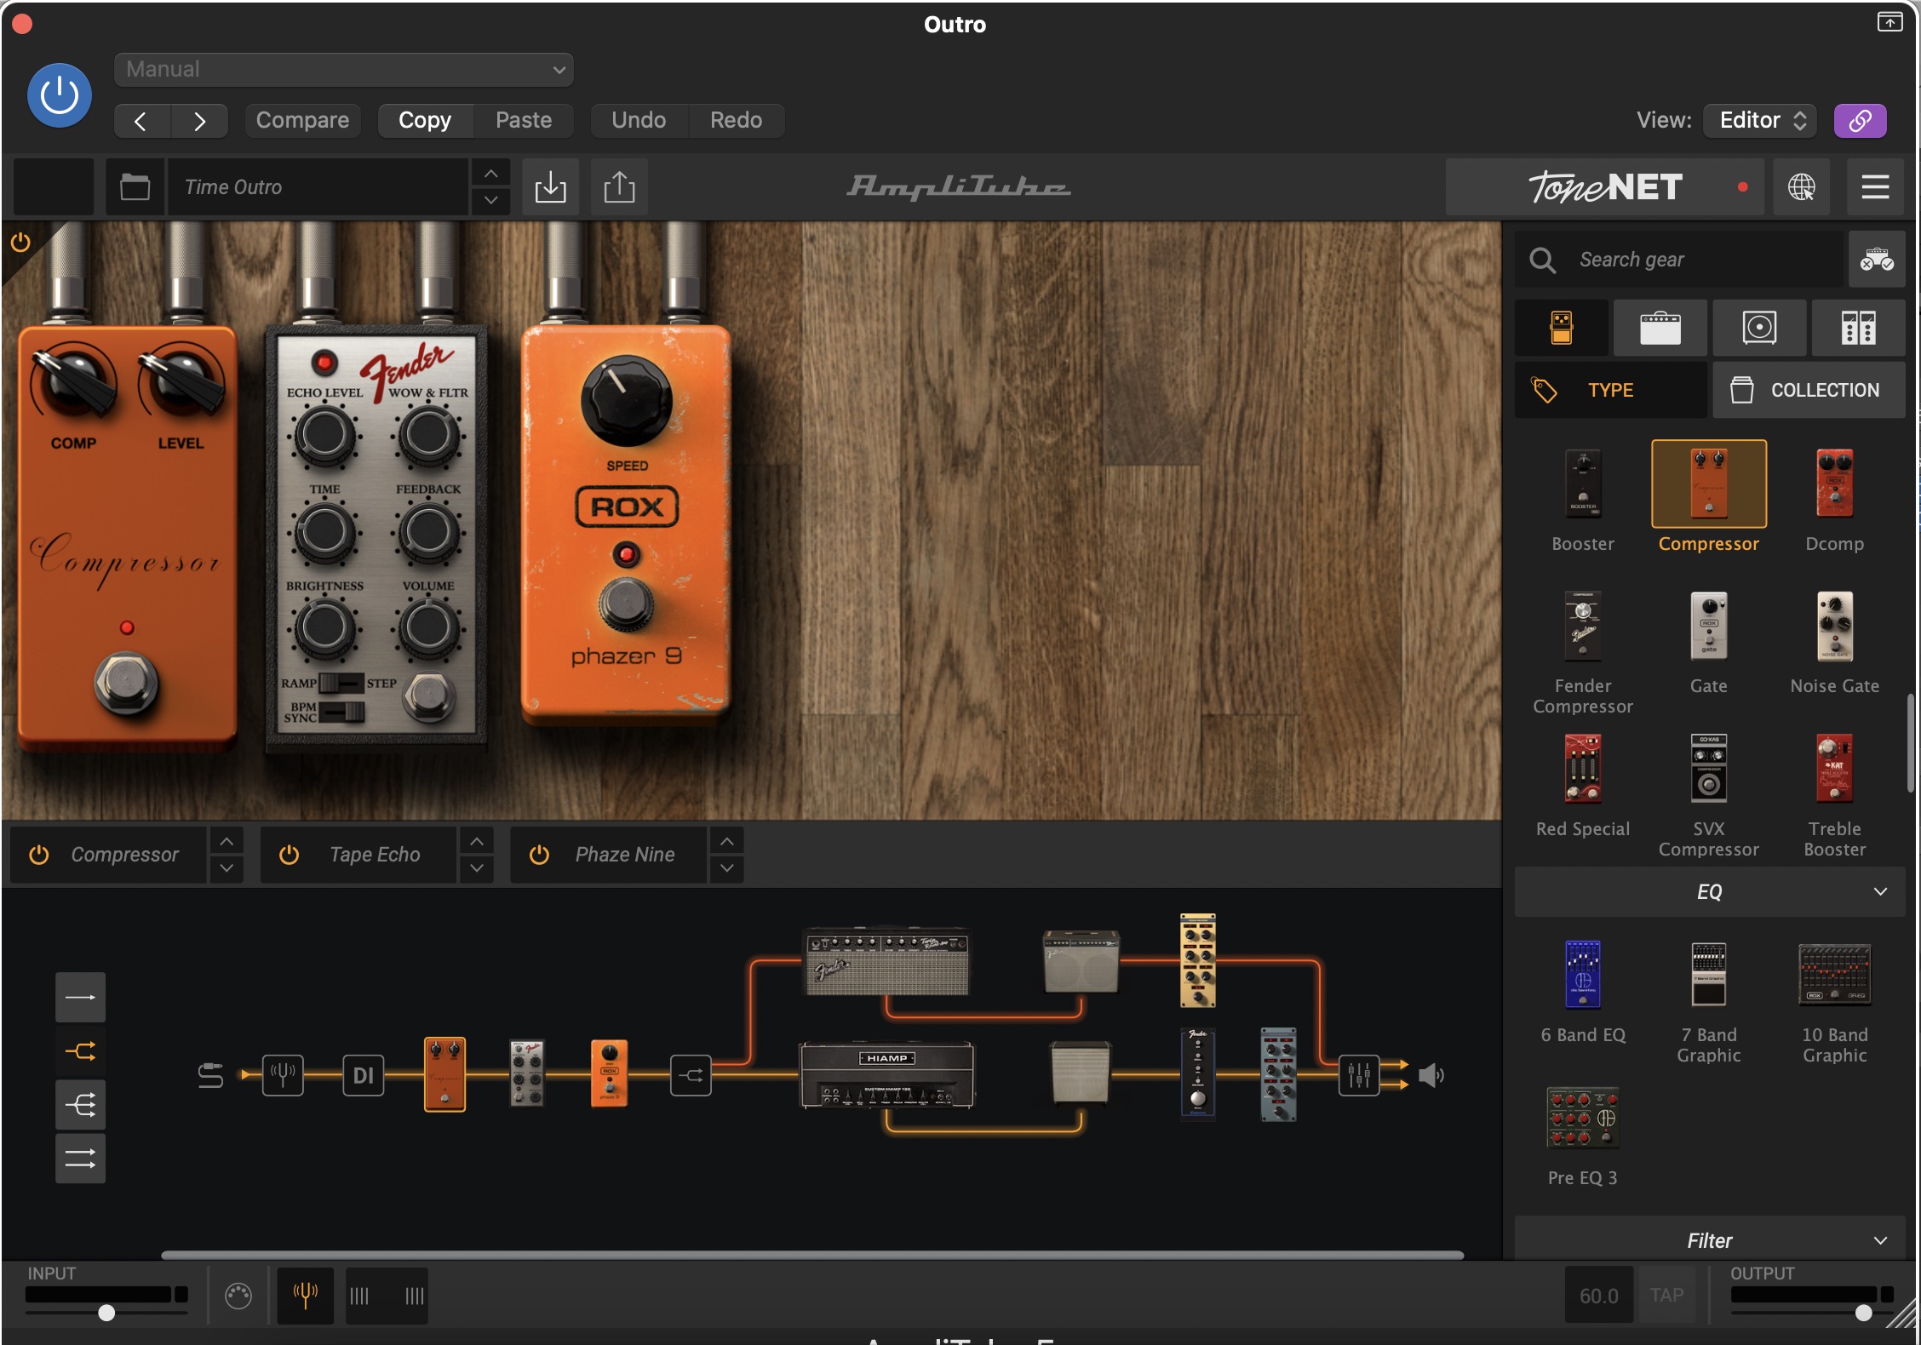Viewport: 1921px width, 1345px height.
Task: Click the HIAMP amp in the chain
Action: tap(886, 1075)
